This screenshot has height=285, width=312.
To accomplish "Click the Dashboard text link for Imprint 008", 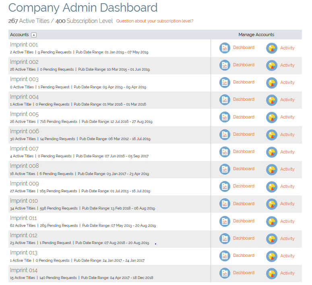I will click(x=244, y=169).
